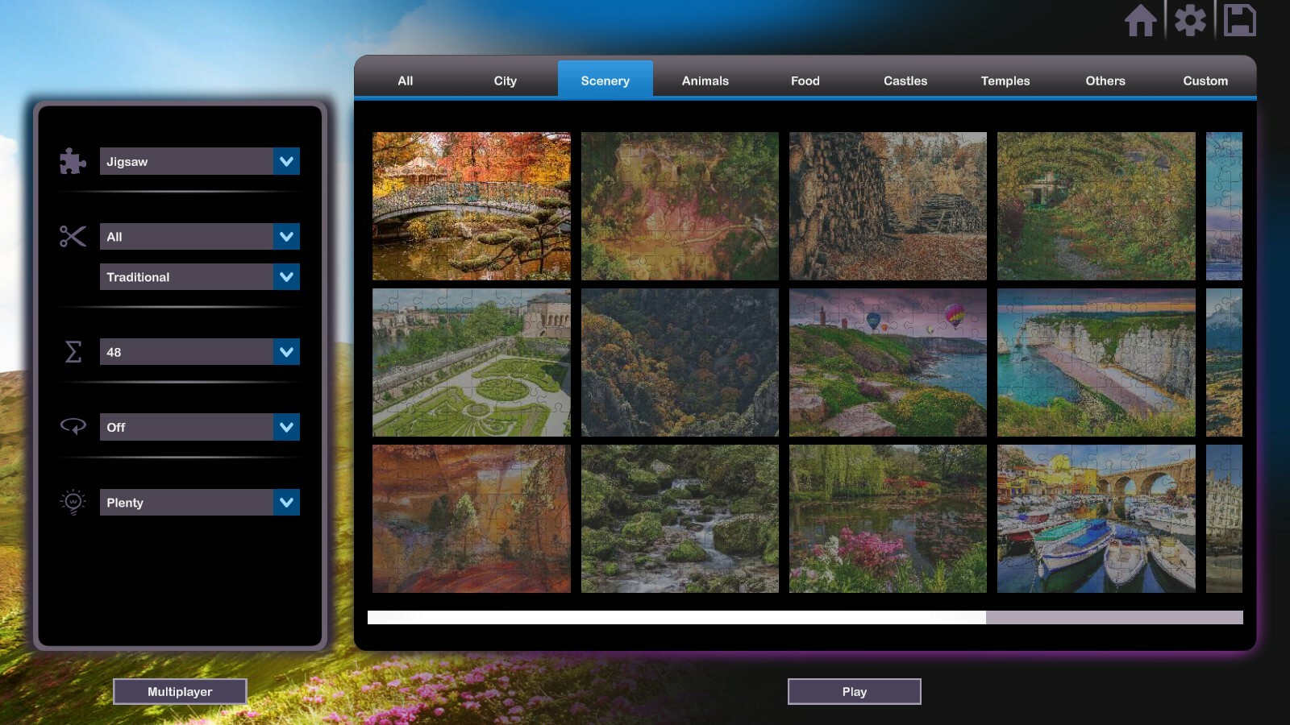Screen dimensions: 1290x725
Task: Select the hot air balloons puzzle thumbnail
Action: point(887,362)
